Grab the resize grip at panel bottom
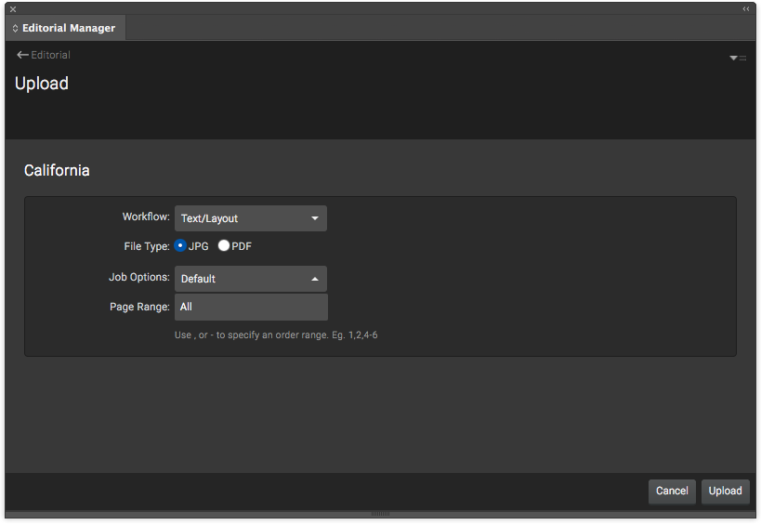The image size is (761, 525). coord(380,514)
